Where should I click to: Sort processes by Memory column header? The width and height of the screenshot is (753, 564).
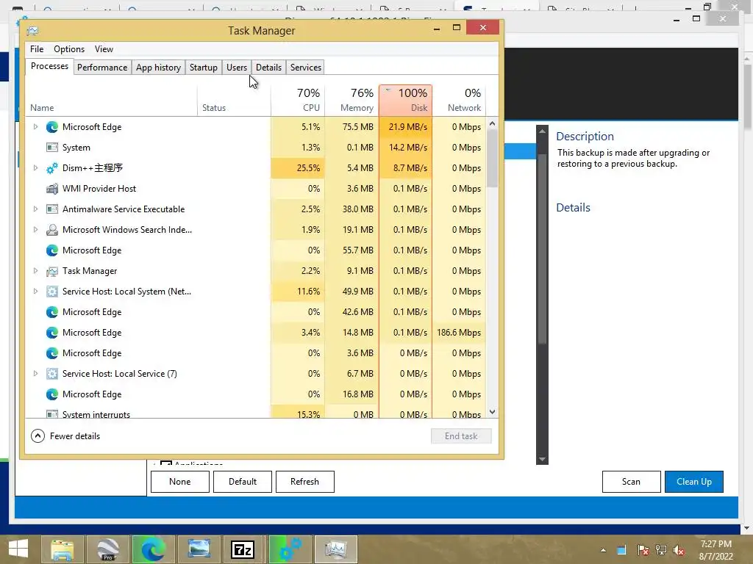[x=352, y=100]
